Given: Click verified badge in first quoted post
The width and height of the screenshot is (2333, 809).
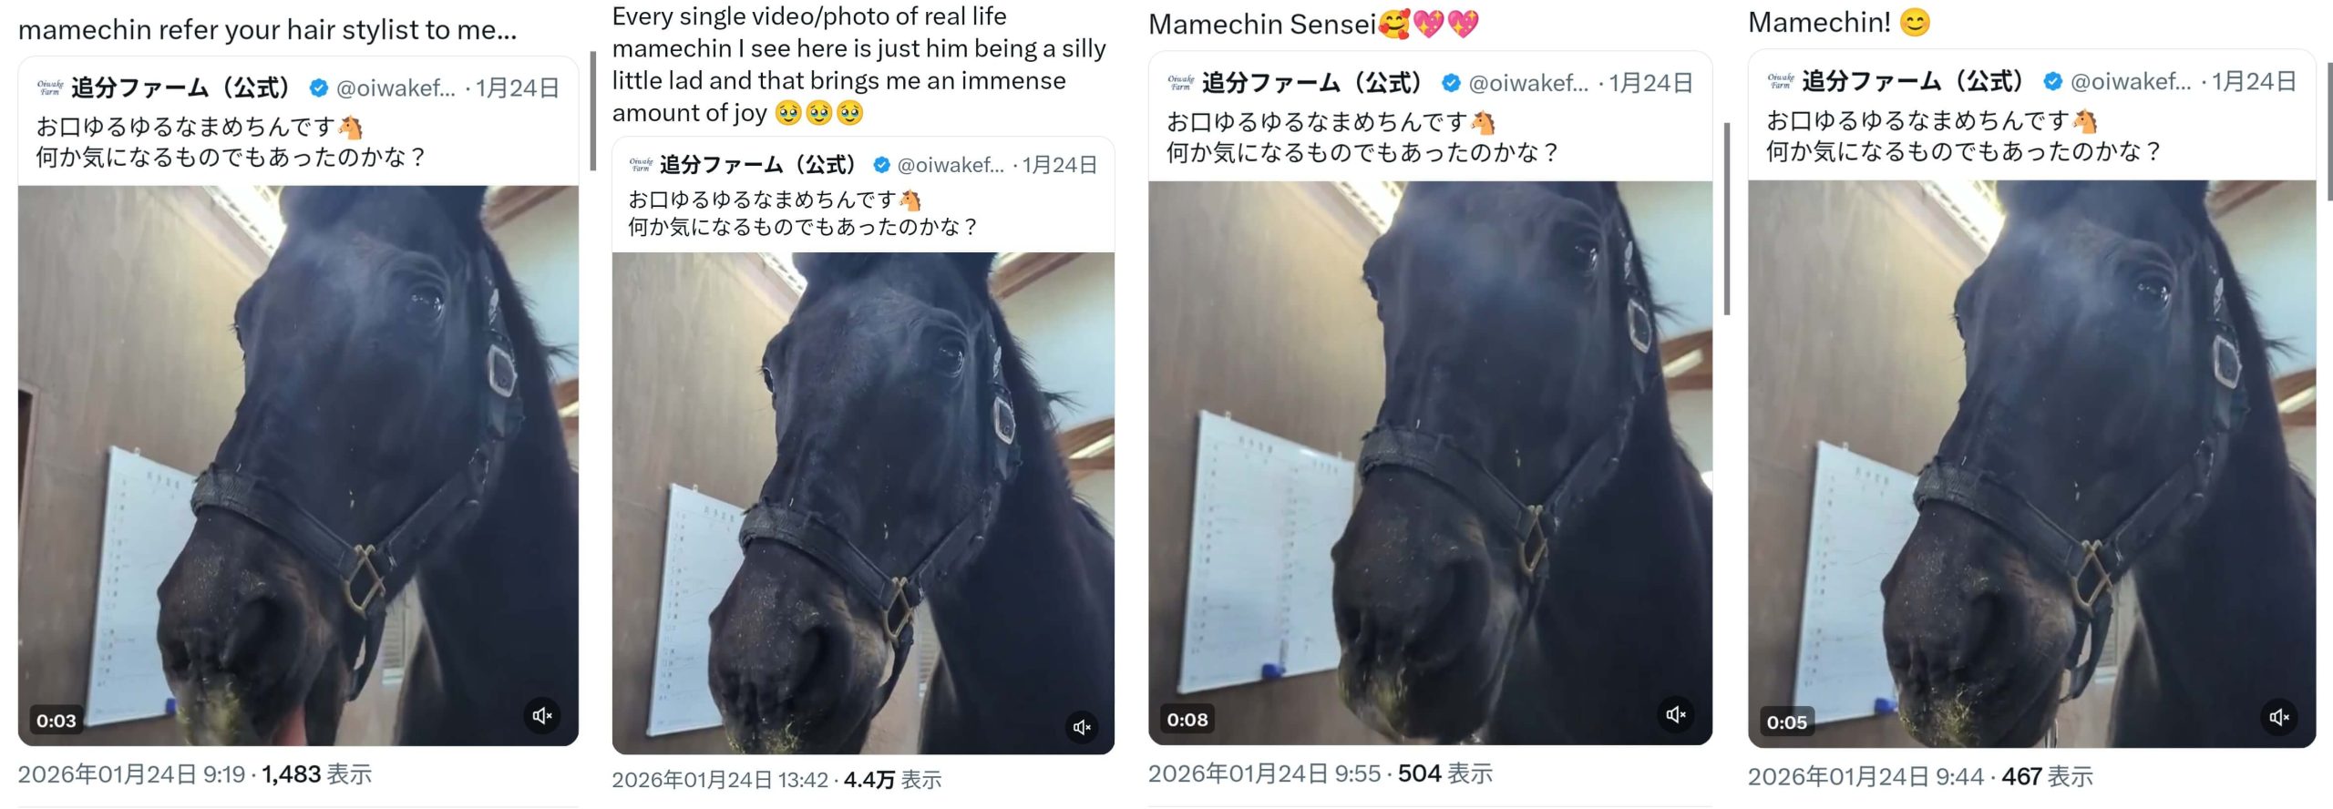Looking at the screenshot, I should coord(318,87).
